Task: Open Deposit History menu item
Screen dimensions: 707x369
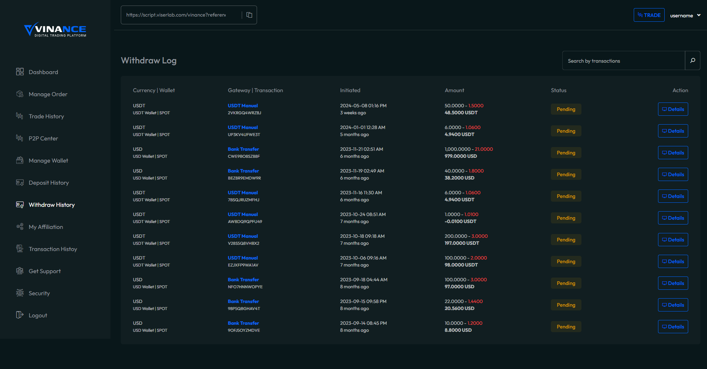Action: pos(49,183)
